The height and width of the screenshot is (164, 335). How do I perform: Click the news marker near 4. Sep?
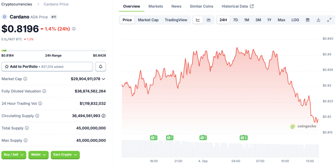203,138
